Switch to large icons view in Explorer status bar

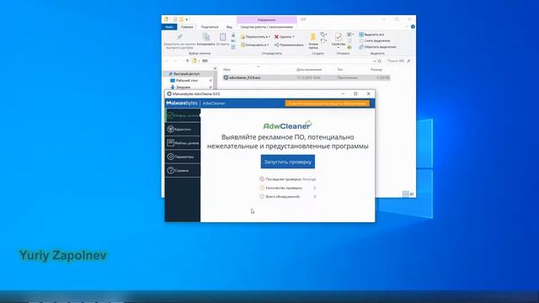[412, 194]
